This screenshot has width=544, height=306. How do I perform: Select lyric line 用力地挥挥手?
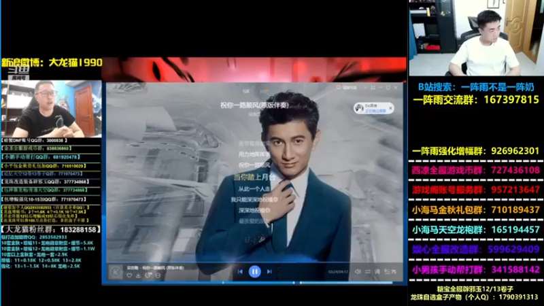tap(254, 154)
